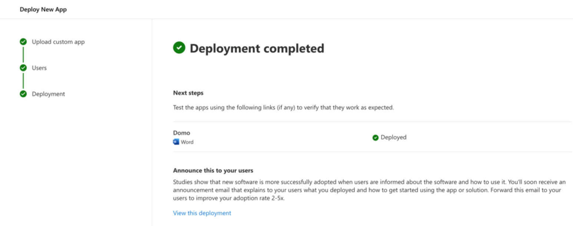
Task: Select the Deployment step label
Action: coord(48,94)
